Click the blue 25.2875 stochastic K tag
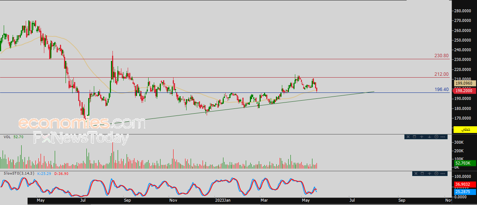This screenshot has width=477, height=205. click(x=465, y=192)
